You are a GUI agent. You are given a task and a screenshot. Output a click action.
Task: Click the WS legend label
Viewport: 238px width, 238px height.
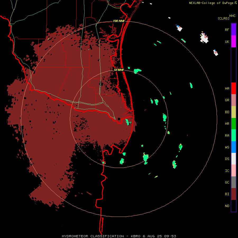click(x=227, y=147)
